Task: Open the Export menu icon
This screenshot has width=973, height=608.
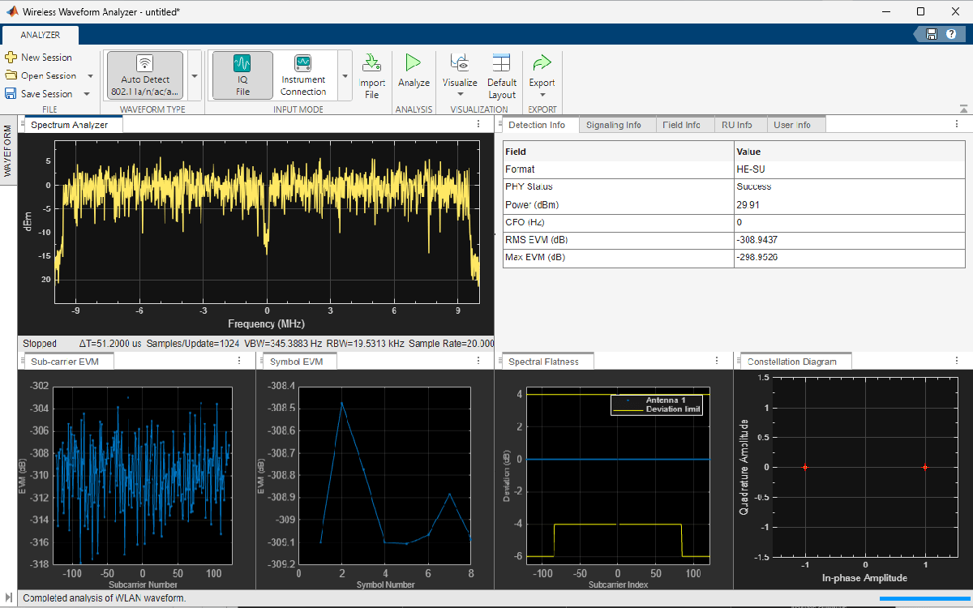Action: pos(542,63)
